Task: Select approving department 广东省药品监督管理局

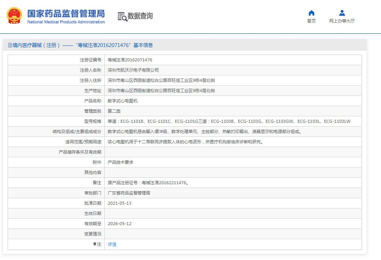Action: tap(129, 193)
